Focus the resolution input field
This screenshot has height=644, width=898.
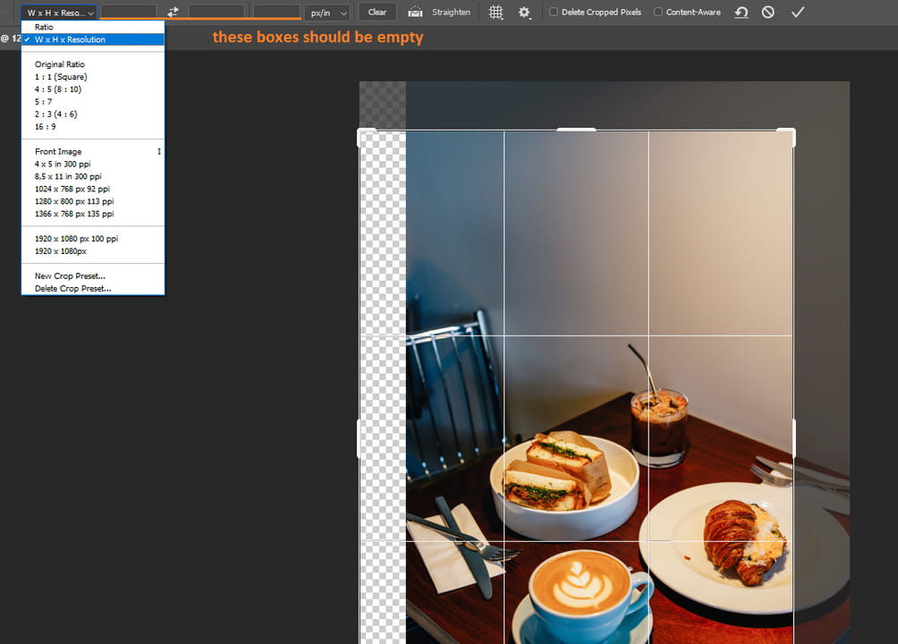(276, 12)
